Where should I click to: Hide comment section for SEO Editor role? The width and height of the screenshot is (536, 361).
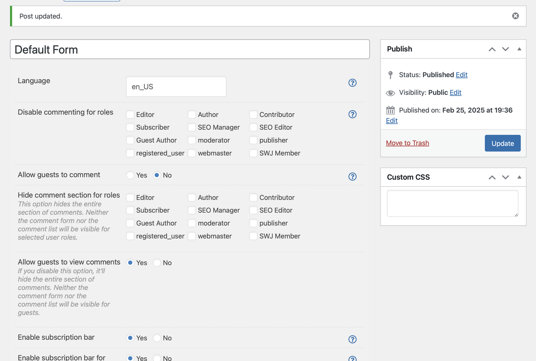point(253,210)
